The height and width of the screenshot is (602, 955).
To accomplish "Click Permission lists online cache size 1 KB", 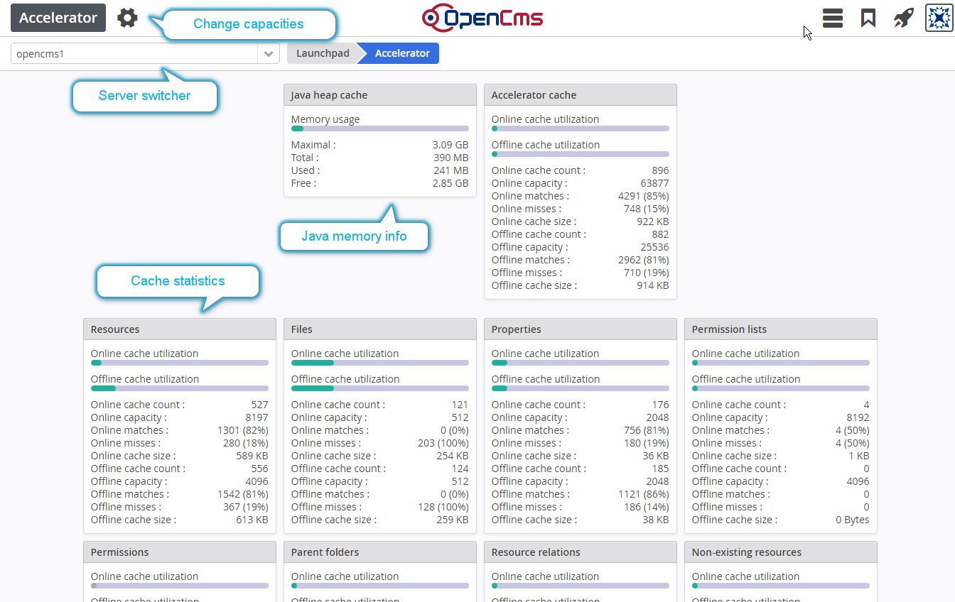I will [x=858, y=456].
